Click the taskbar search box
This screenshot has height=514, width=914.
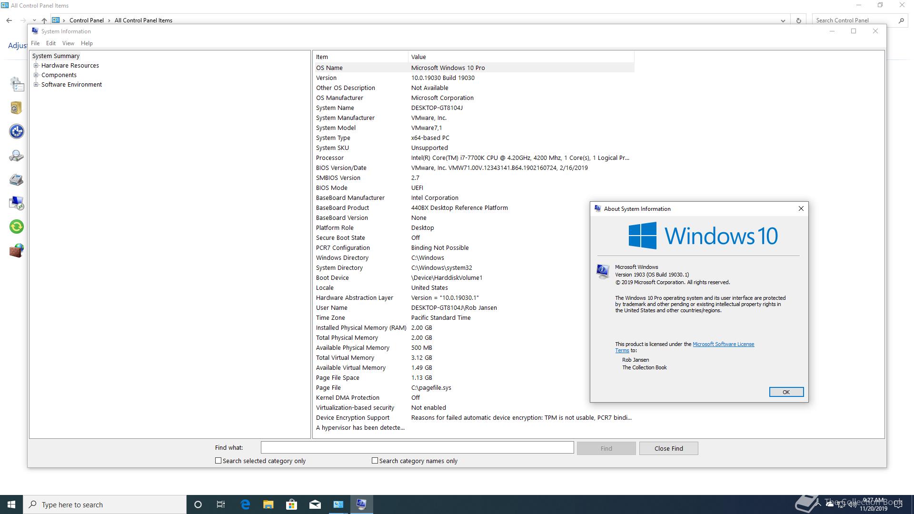tap(105, 504)
